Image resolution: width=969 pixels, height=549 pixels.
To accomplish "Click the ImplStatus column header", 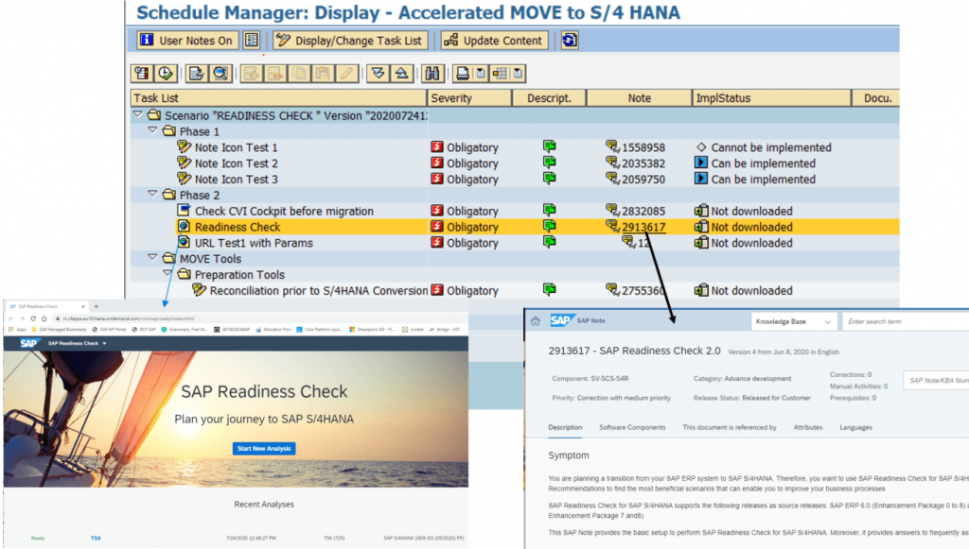I will click(x=771, y=97).
